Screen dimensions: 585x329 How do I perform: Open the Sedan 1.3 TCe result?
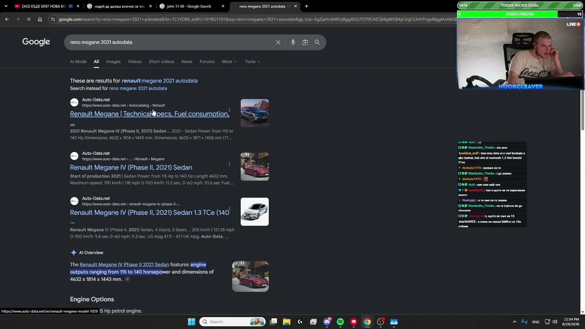point(149,212)
